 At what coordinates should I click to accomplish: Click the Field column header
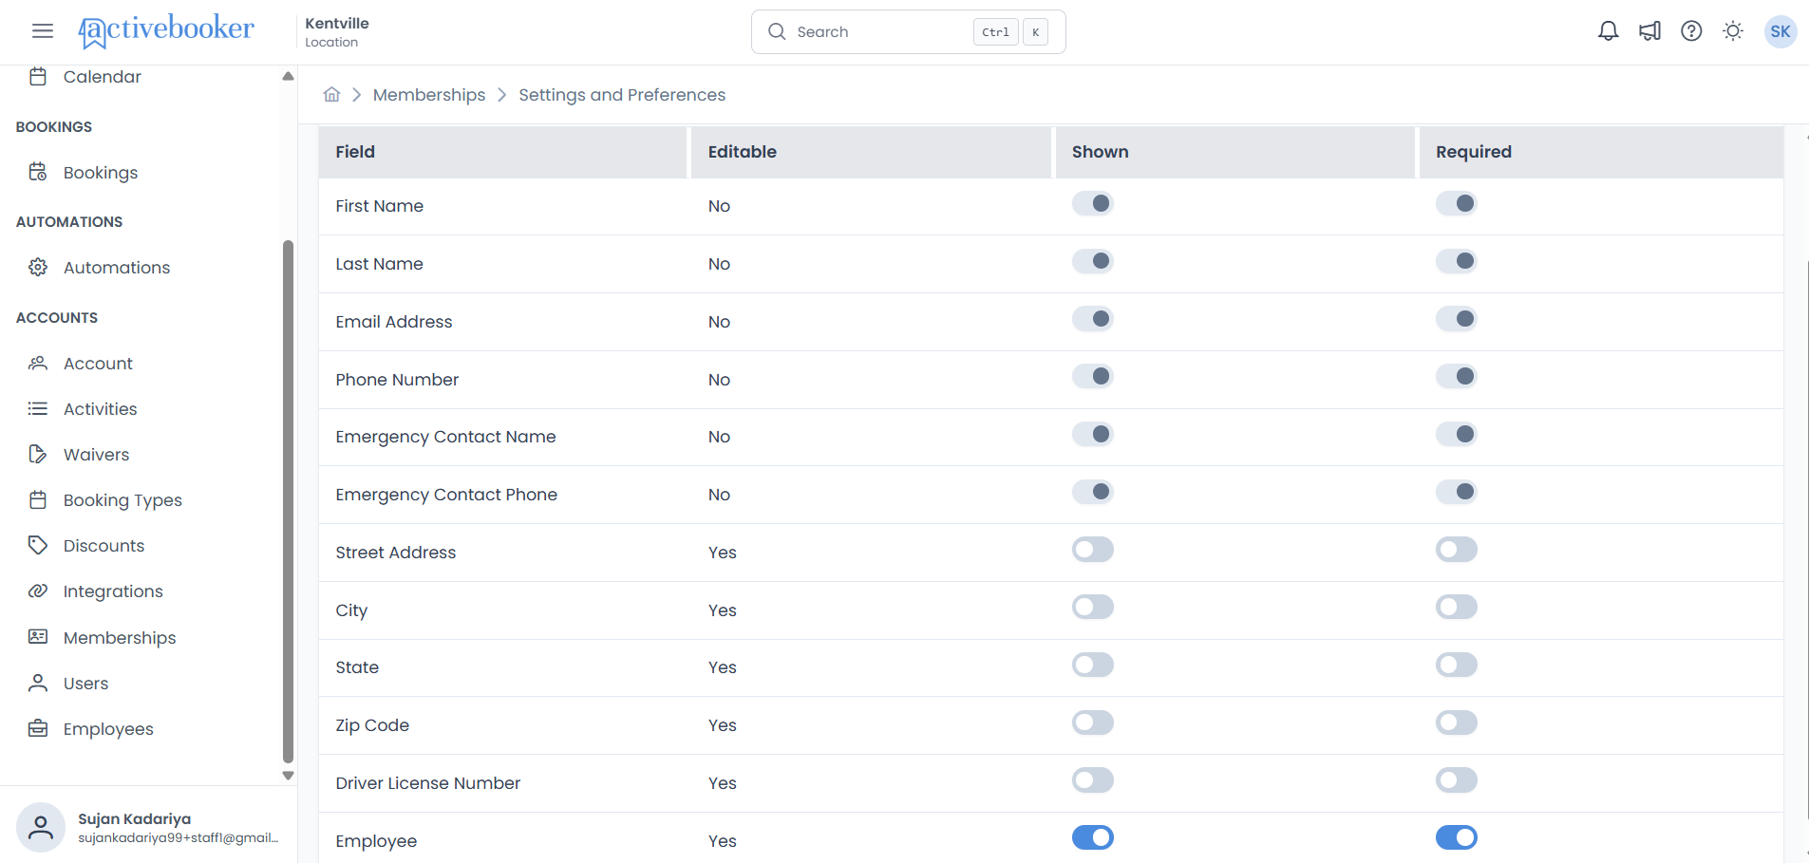pyautogui.click(x=502, y=152)
